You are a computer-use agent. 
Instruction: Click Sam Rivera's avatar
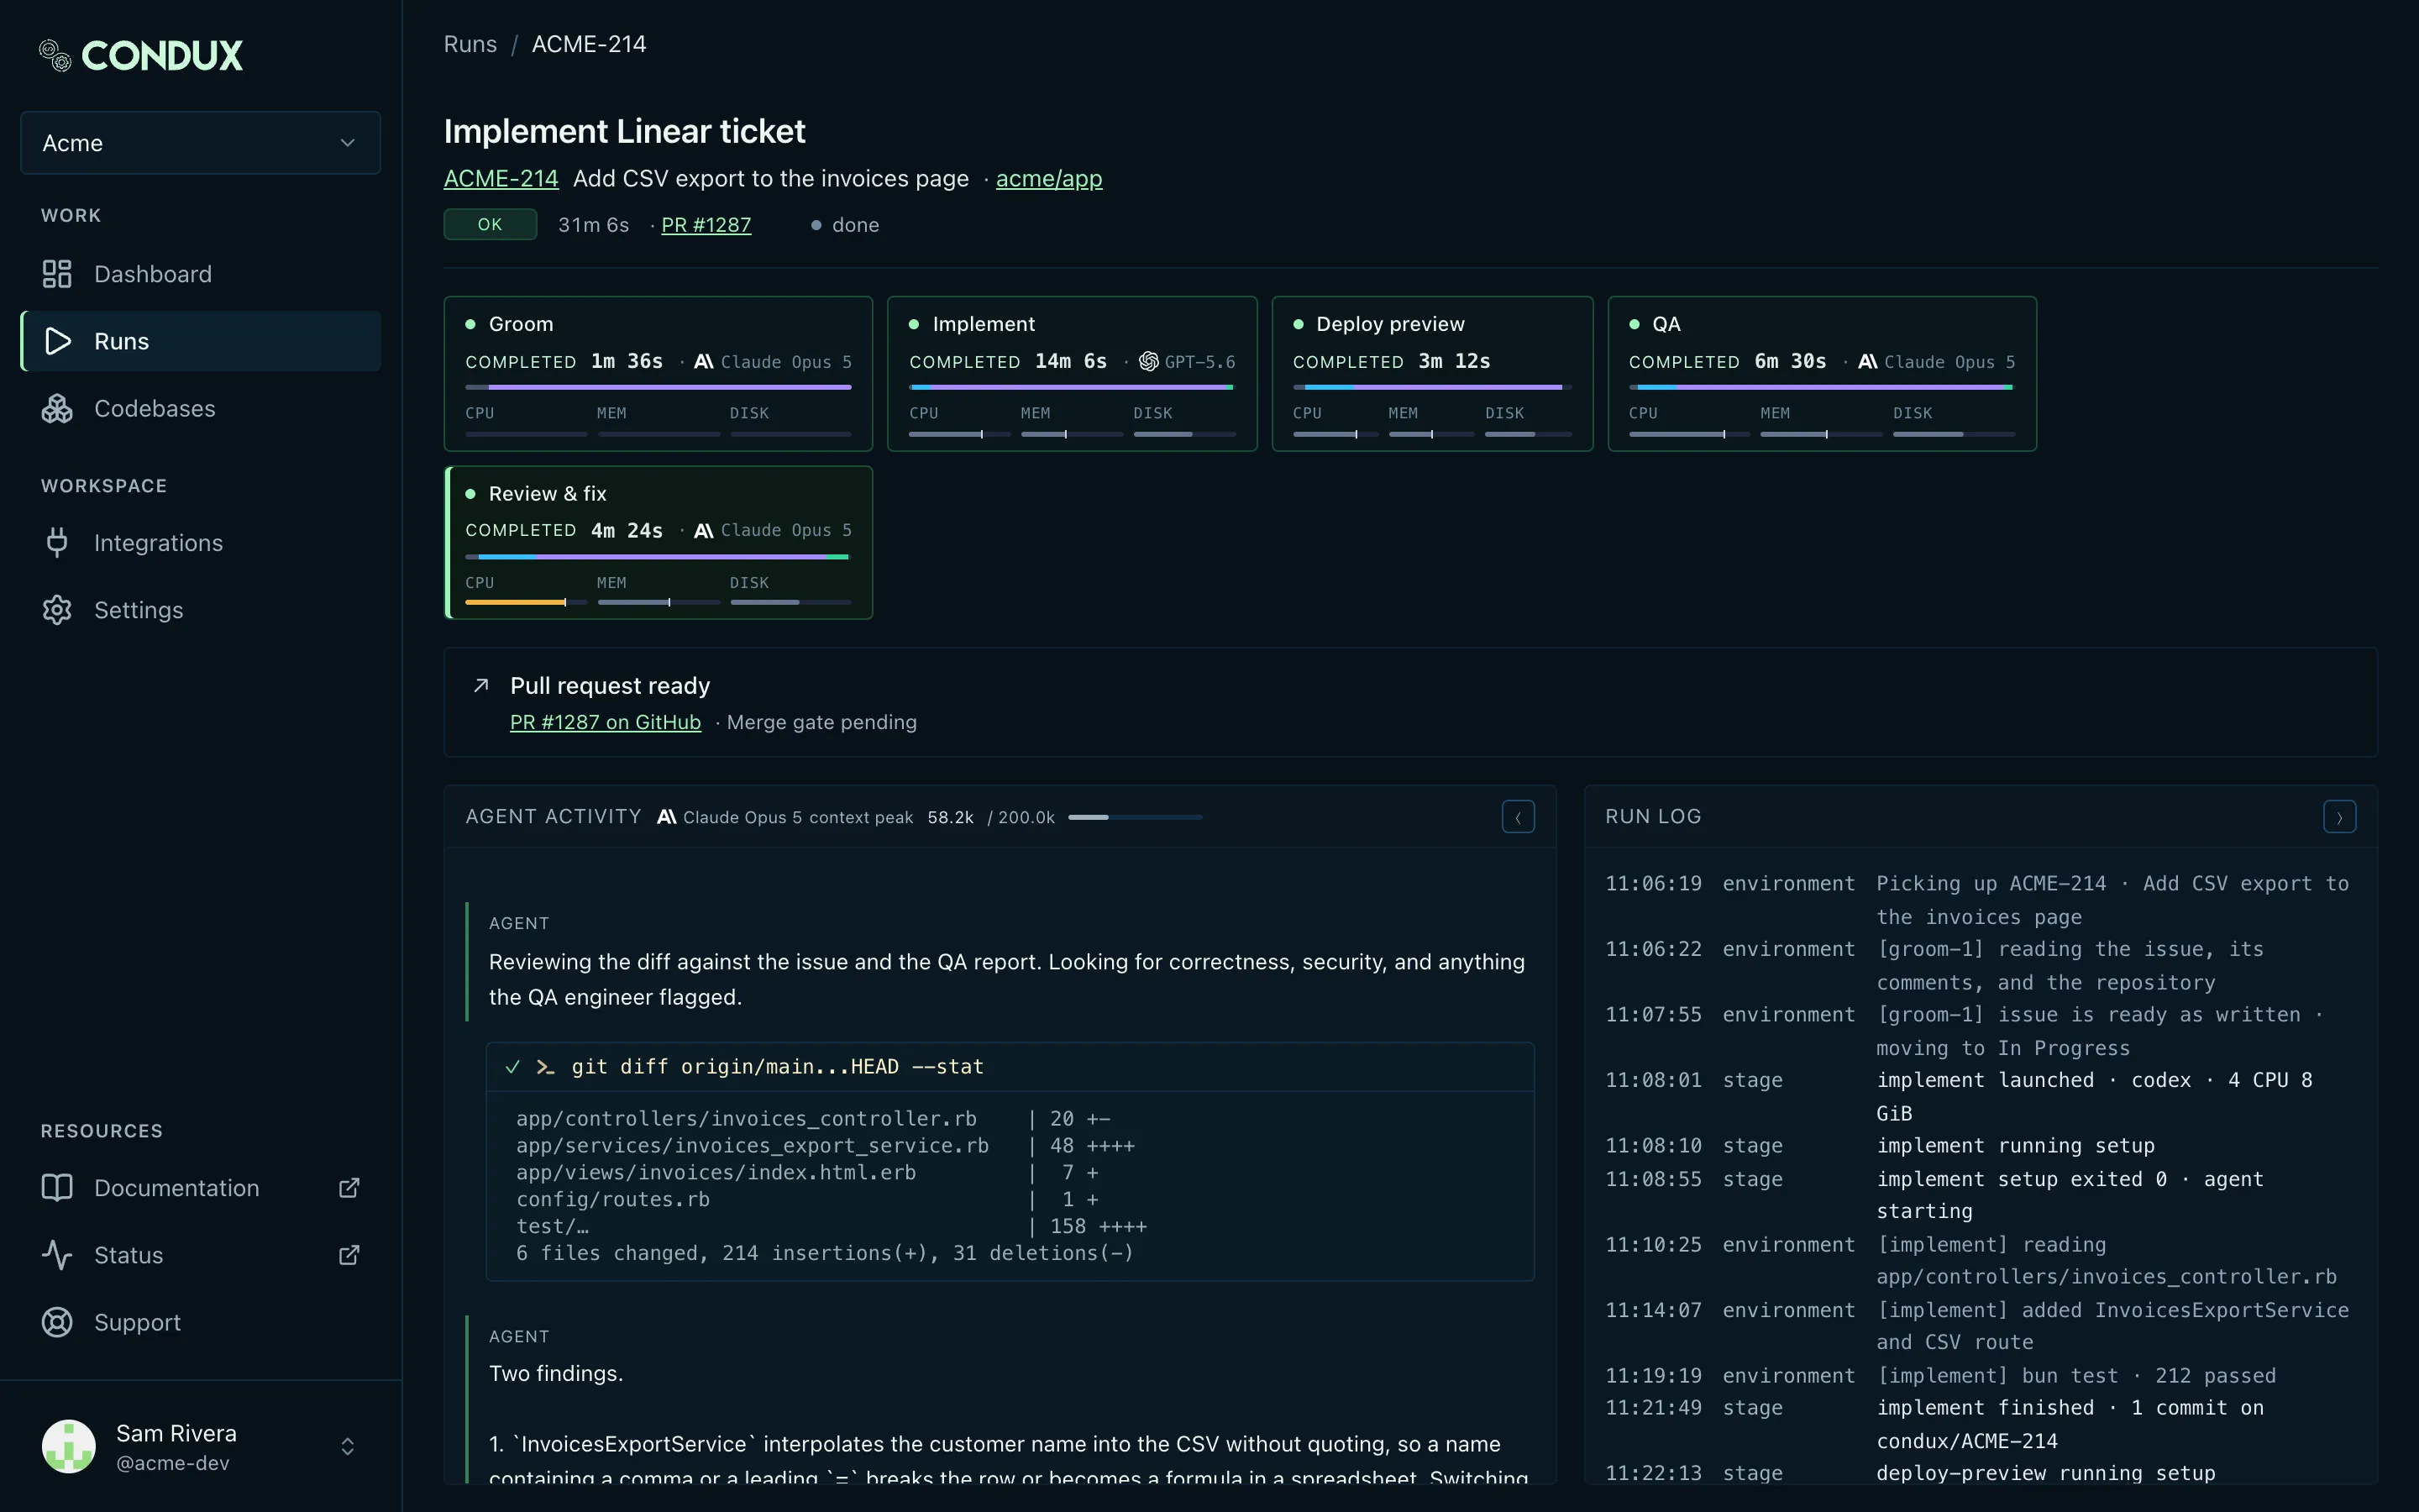tap(69, 1446)
